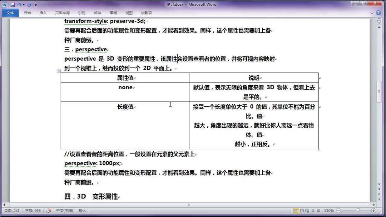Switch to Full Screen Reading view icon
This screenshot has width=386, height=217.
302,211
